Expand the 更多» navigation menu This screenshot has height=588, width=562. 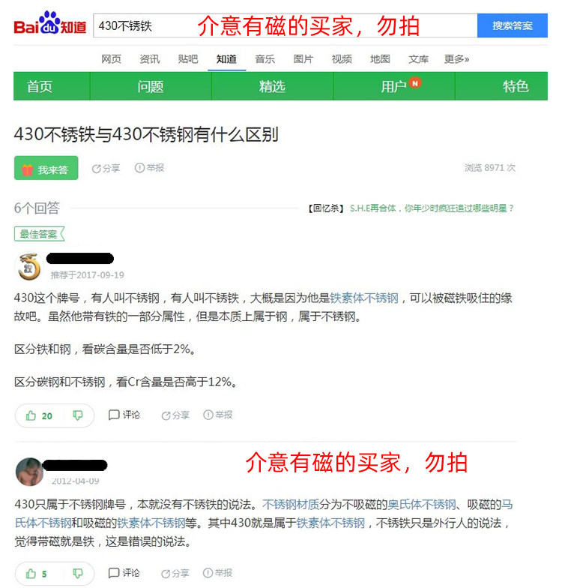[456, 58]
